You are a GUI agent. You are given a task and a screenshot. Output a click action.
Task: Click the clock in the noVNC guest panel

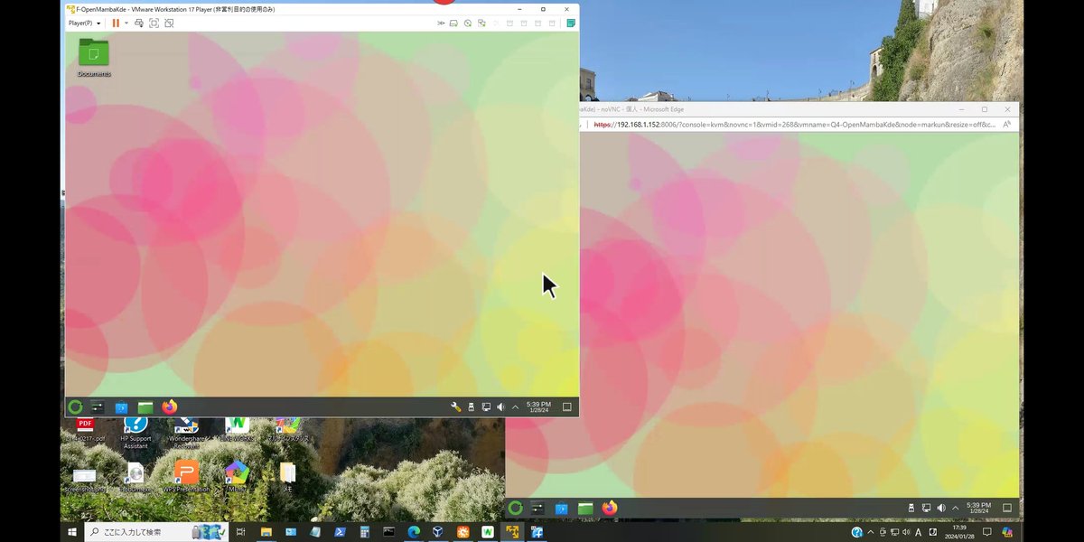tap(978, 509)
